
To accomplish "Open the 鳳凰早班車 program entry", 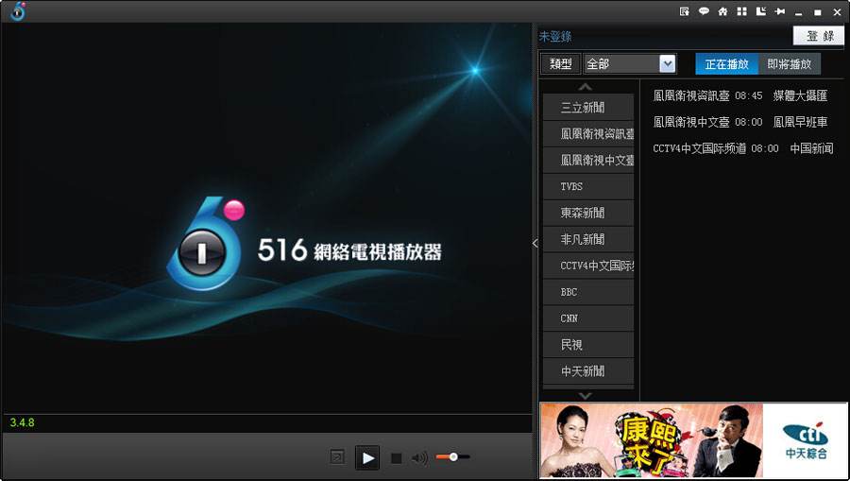I will (x=800, y=122).
